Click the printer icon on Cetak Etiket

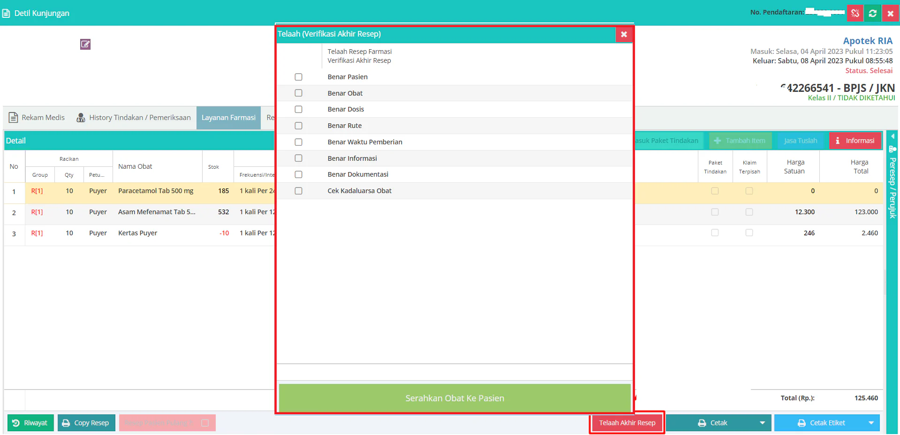(802, 423)
